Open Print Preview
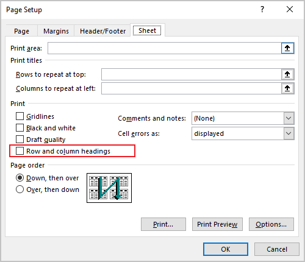This screenshot has width=305, height=262. [x=217, y=224]
